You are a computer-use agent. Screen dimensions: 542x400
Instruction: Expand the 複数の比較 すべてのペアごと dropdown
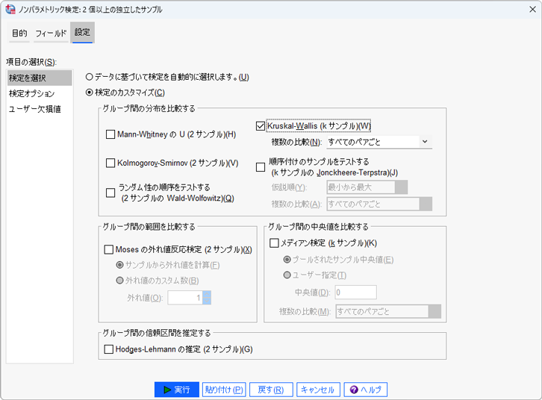point(379,142)
